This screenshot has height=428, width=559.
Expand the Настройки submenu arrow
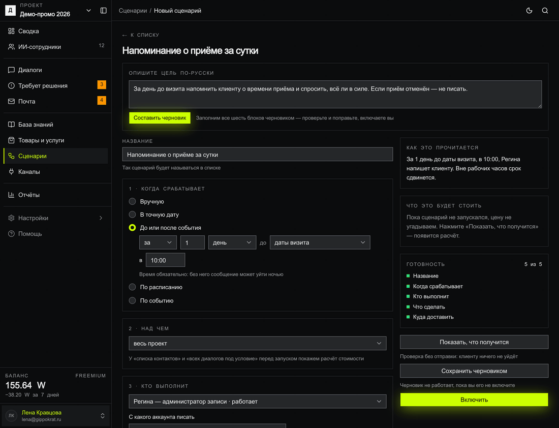pos(101,218)
